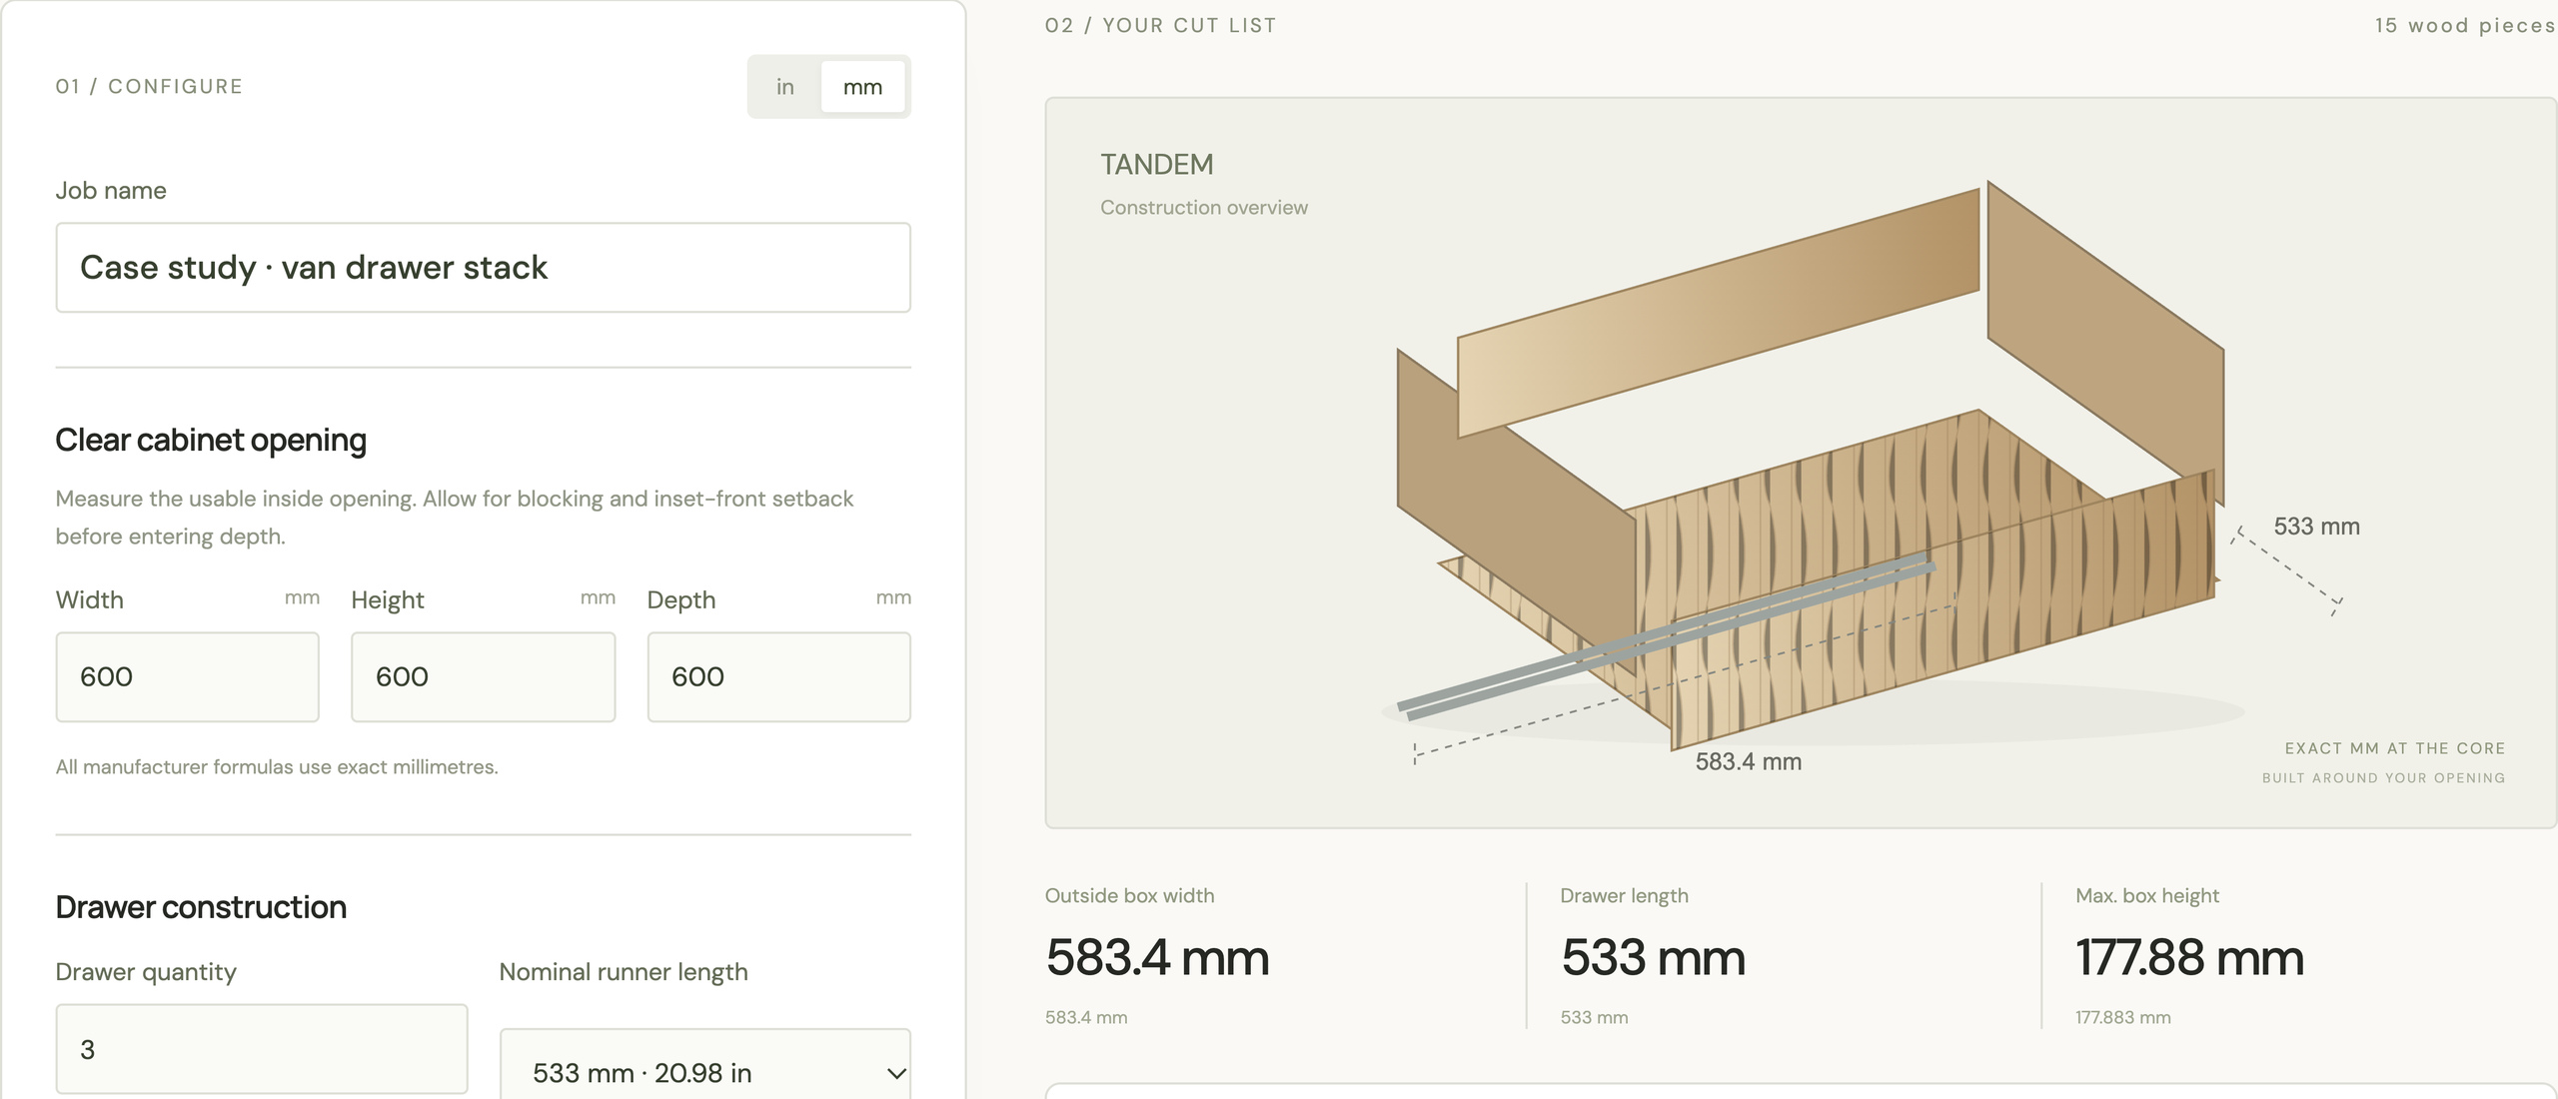Click the grey runner rail in diagram
The height and width of the screenshot is (1099, 2558).
click(1666, 633)
